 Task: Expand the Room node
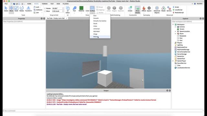(x=175, y=34)
